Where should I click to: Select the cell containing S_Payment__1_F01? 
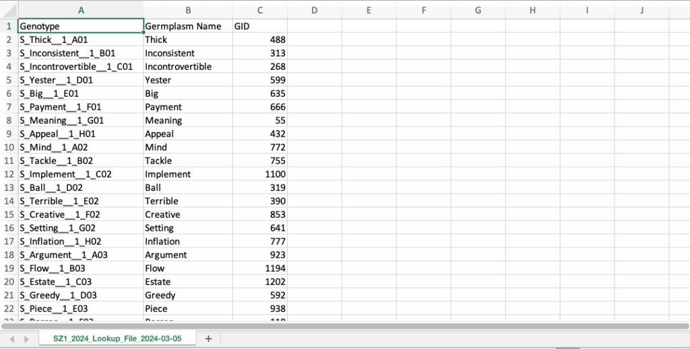pyautogui.click(x=81, y=107)
